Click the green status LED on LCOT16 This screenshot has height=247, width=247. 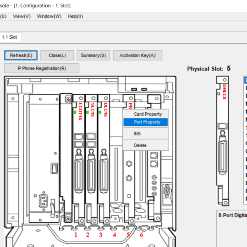coord(75,112)
